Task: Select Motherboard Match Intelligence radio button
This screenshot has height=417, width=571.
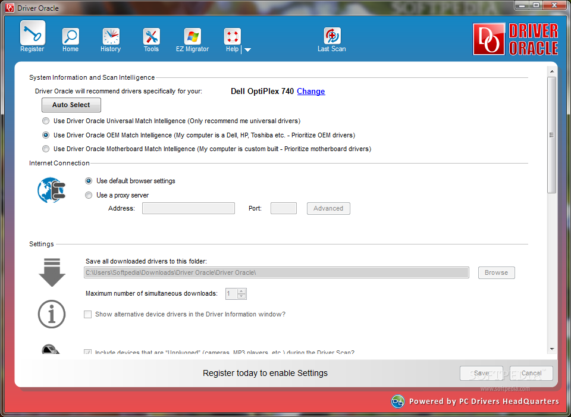Action: tap(46, 149)
